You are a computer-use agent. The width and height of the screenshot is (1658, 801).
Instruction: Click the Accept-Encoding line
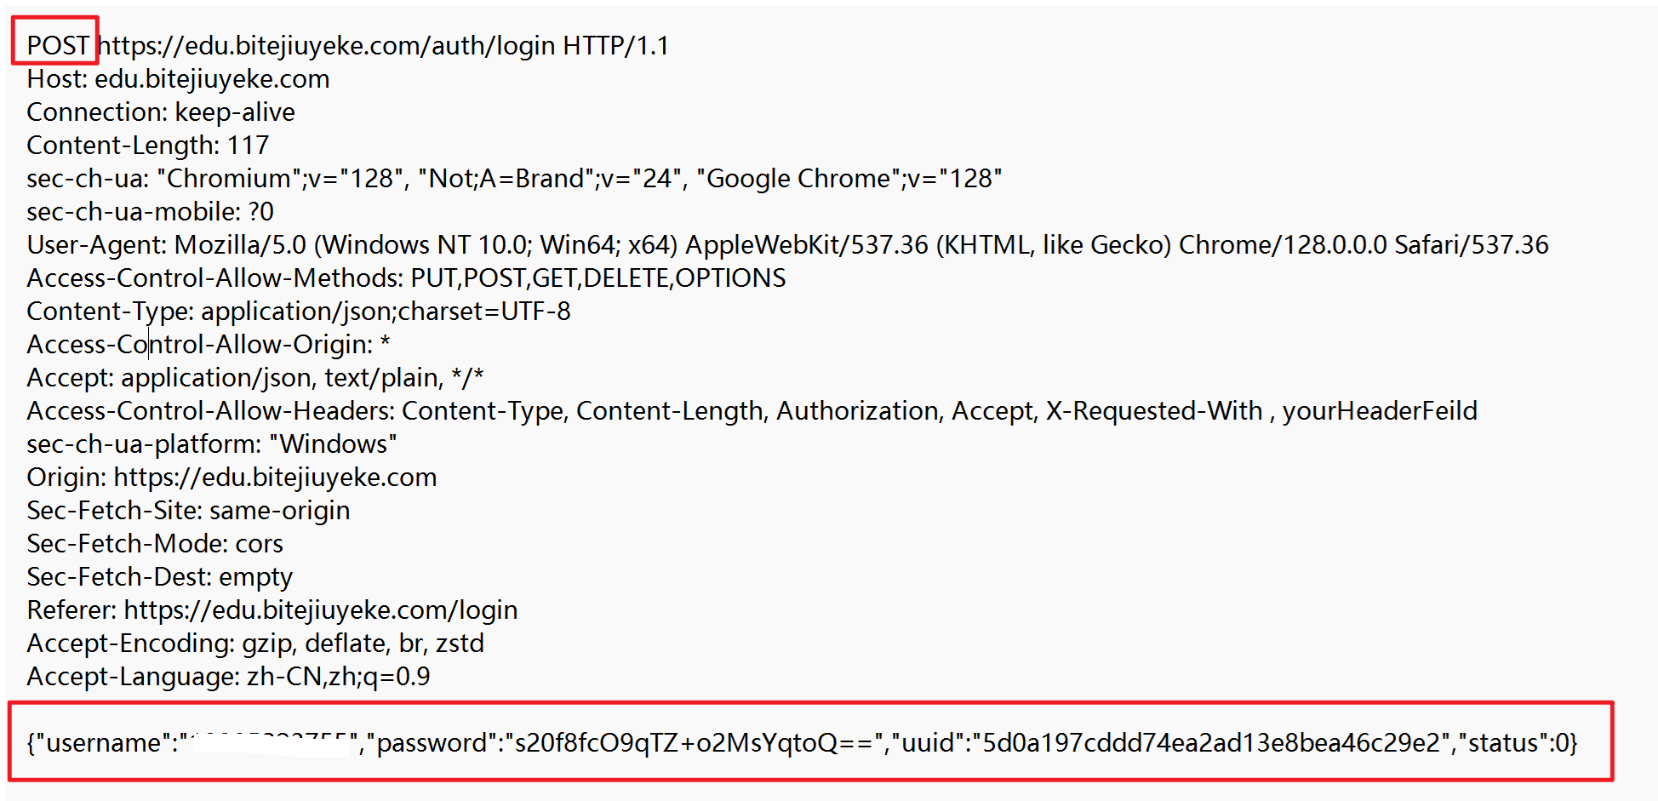255,643
